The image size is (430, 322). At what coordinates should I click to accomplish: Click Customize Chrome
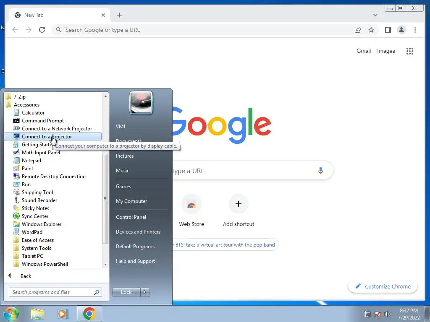(383, 286)
